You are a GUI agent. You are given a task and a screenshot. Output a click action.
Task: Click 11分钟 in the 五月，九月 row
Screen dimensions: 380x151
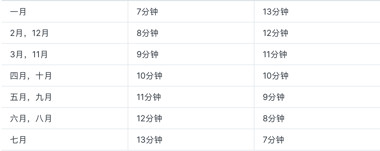(149, 97)
